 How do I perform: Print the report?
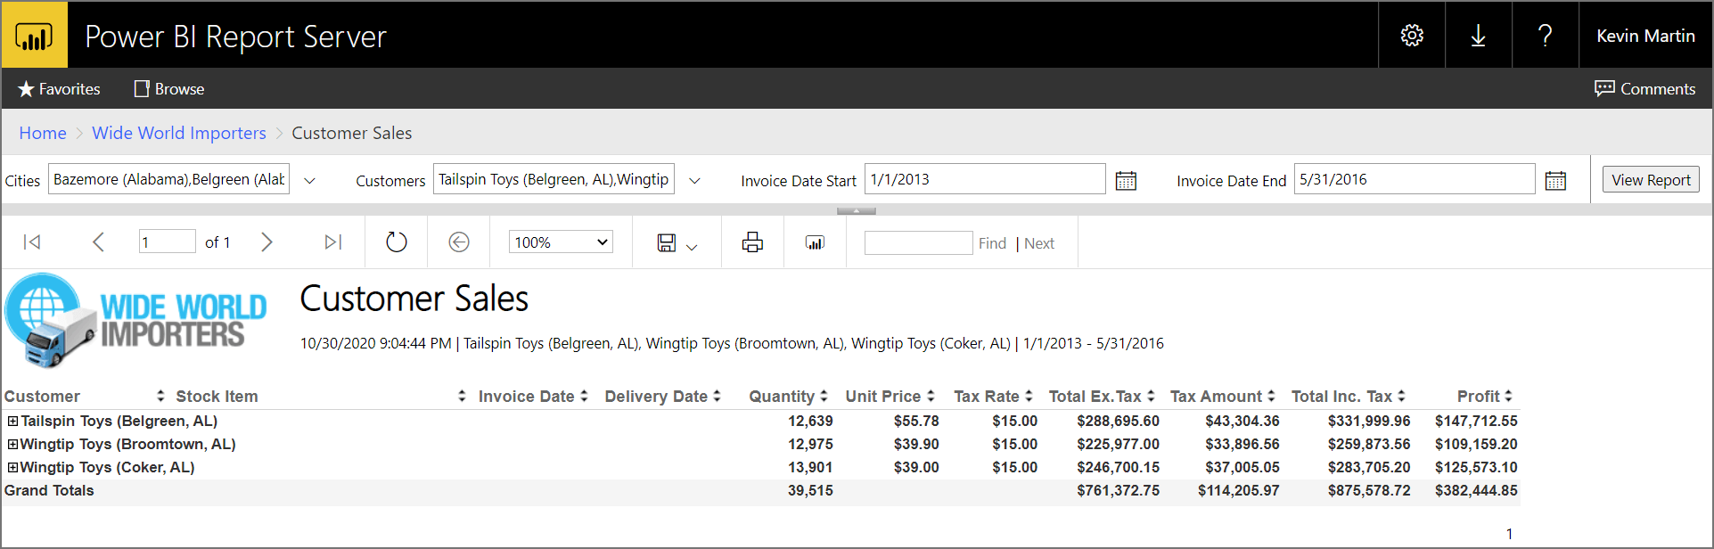tap(752, 242)
